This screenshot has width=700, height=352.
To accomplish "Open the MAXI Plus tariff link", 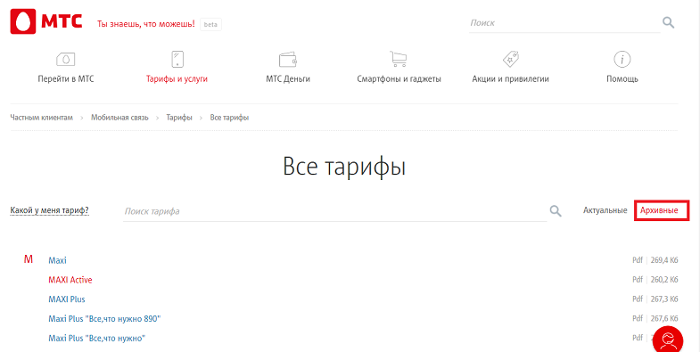I will pos(67,299).
